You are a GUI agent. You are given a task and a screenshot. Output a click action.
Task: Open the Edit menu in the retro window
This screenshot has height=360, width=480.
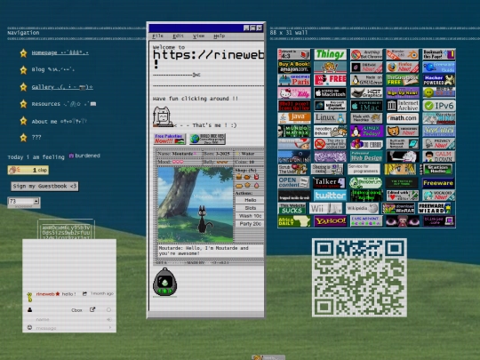pos(178,36)
